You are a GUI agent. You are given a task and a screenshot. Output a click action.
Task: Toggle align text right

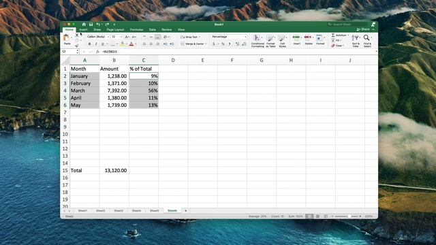pos(157,44)
